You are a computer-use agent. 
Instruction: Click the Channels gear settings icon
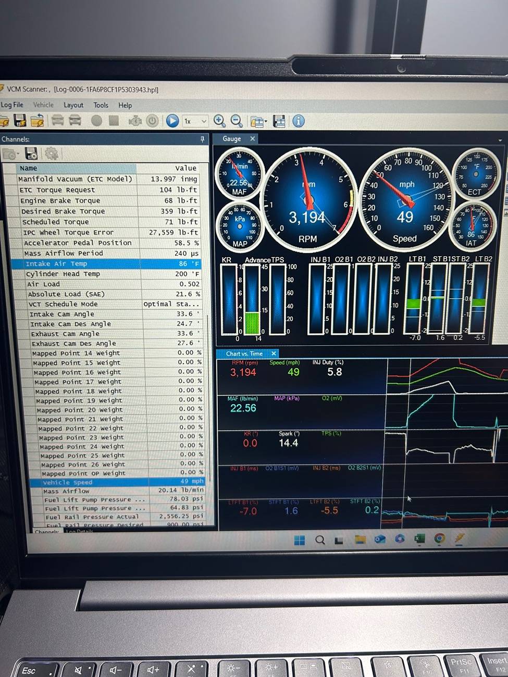click(x=51, y=153)
